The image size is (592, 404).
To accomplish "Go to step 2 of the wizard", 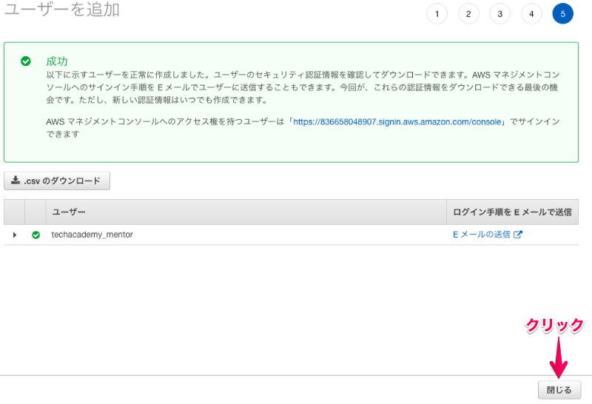I will click(468, 14).
